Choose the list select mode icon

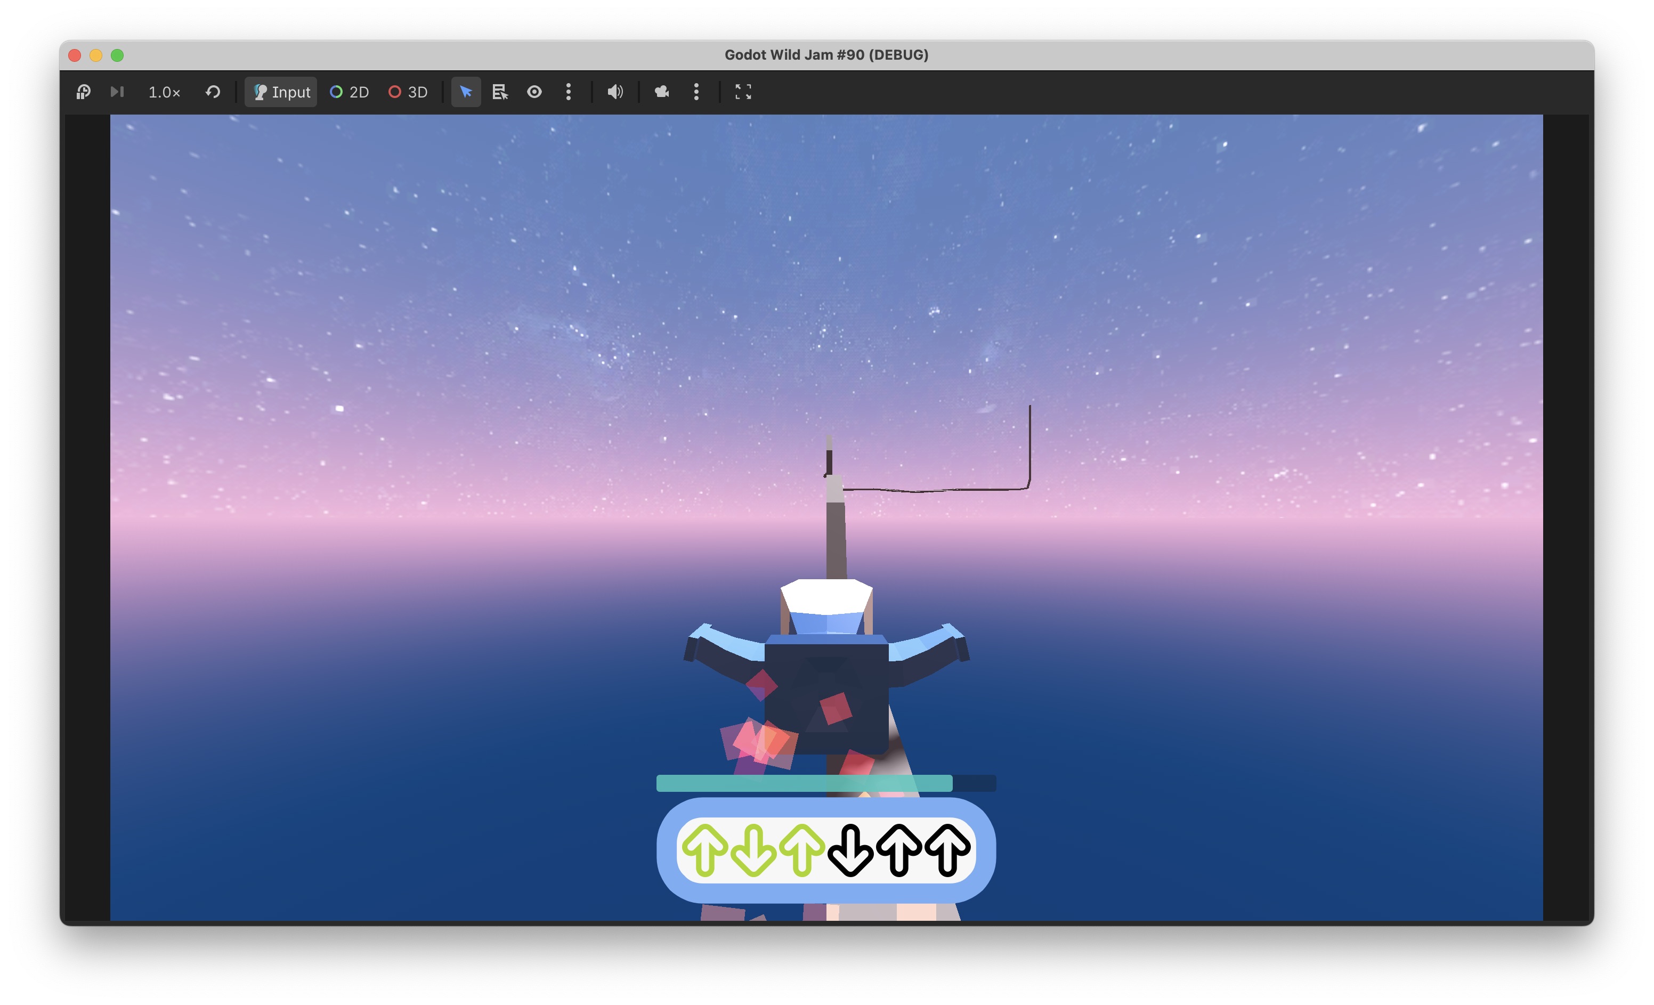point(500,92)
